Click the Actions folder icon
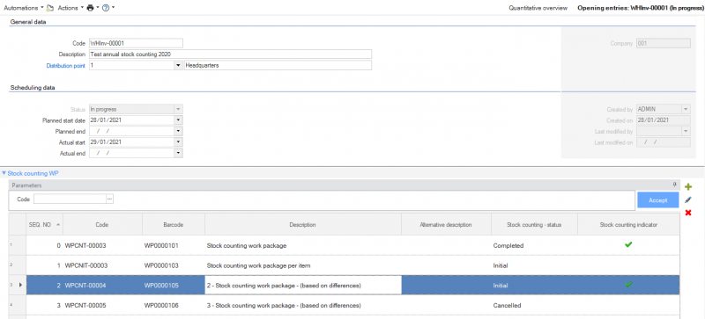 51,8
